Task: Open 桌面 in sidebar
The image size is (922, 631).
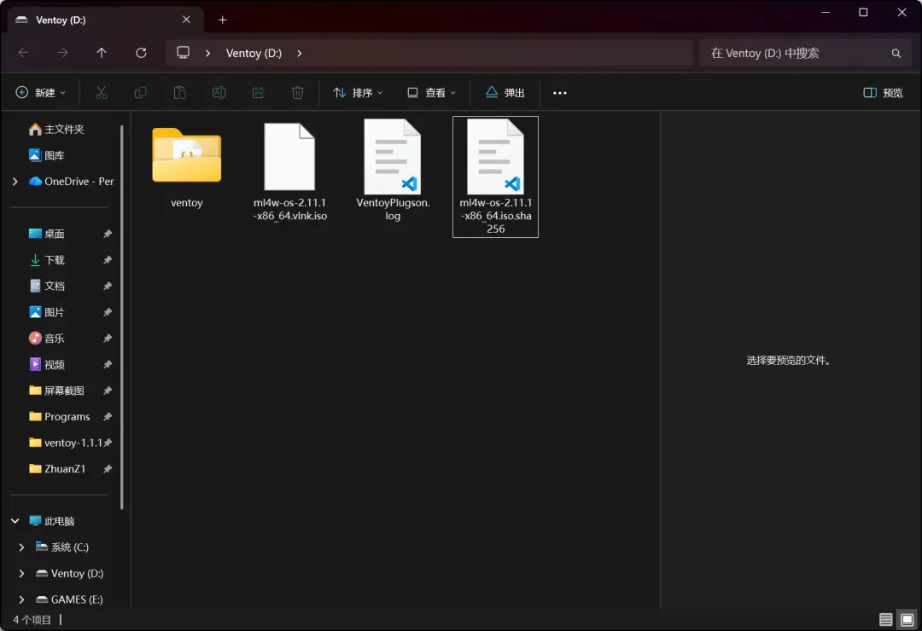Action: coord(46,234)
